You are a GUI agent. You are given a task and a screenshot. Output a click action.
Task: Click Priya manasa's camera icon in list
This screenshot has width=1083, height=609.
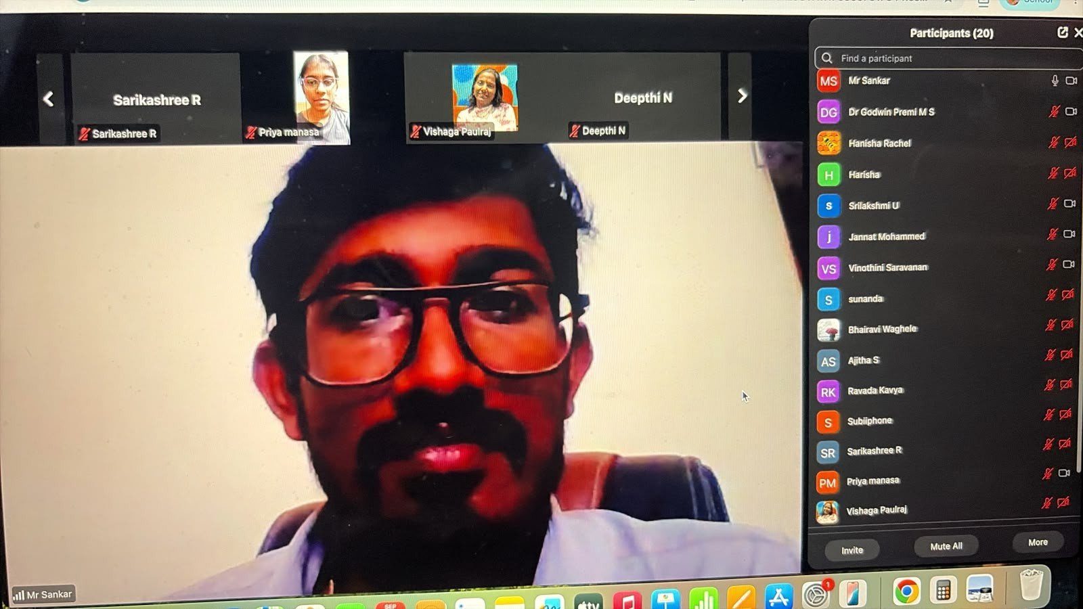1064,473
